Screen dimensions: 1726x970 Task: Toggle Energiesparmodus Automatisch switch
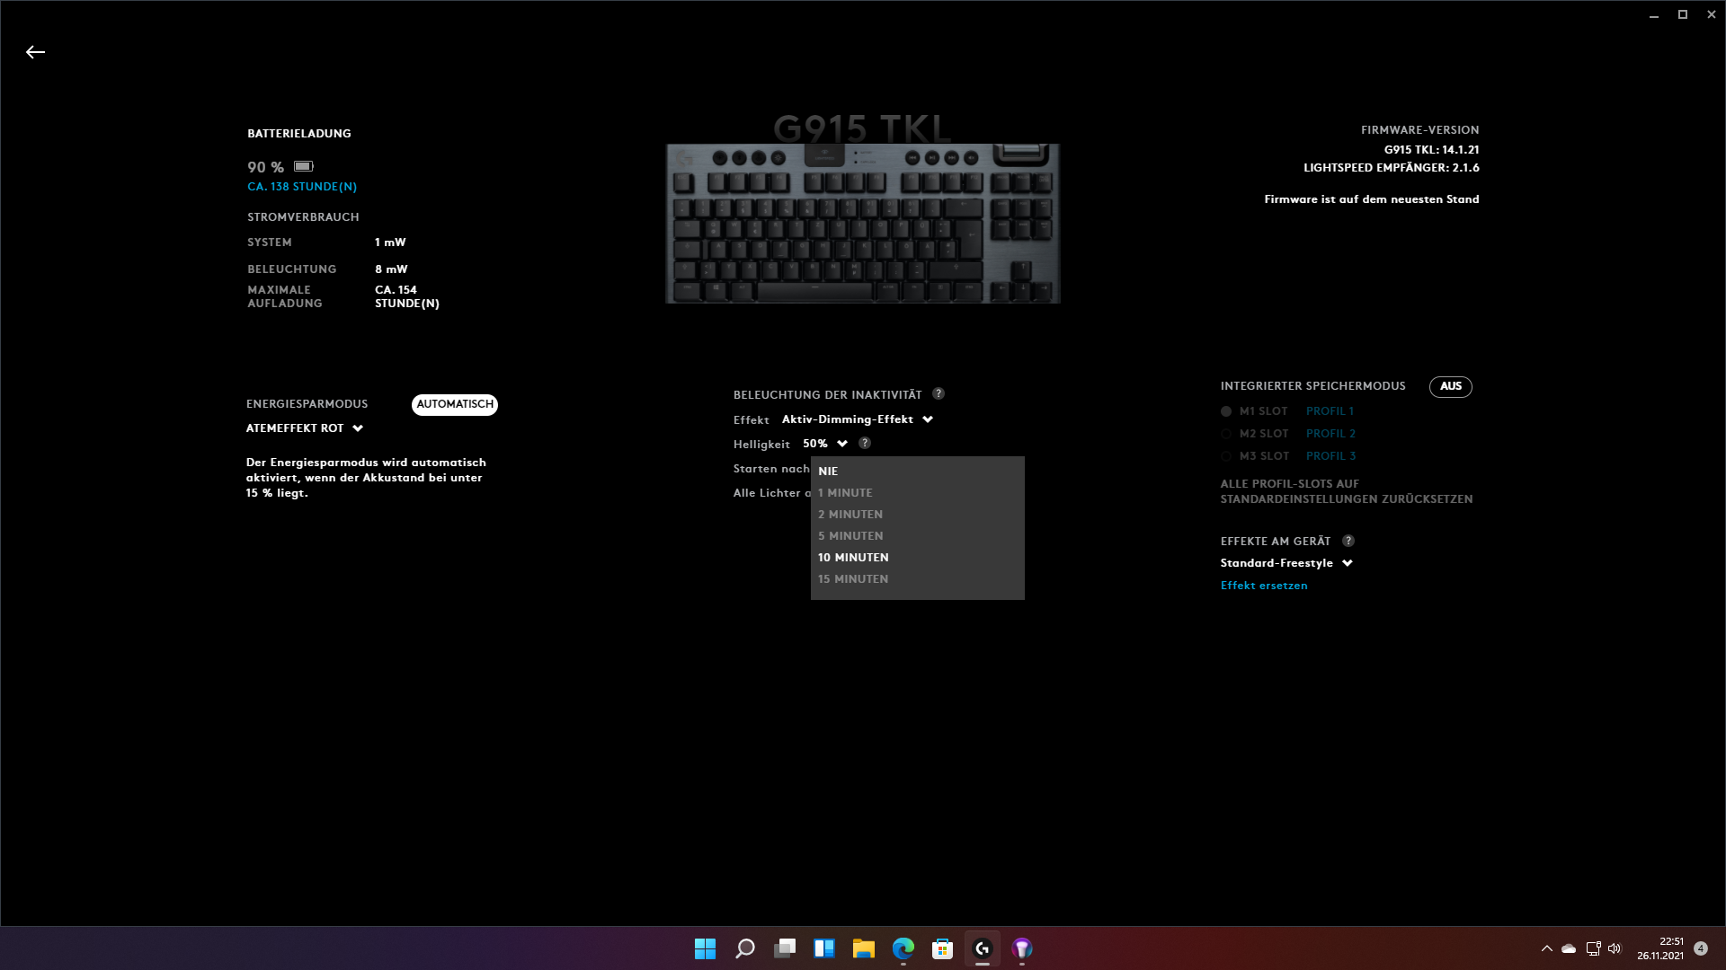(x=454, y=404)
